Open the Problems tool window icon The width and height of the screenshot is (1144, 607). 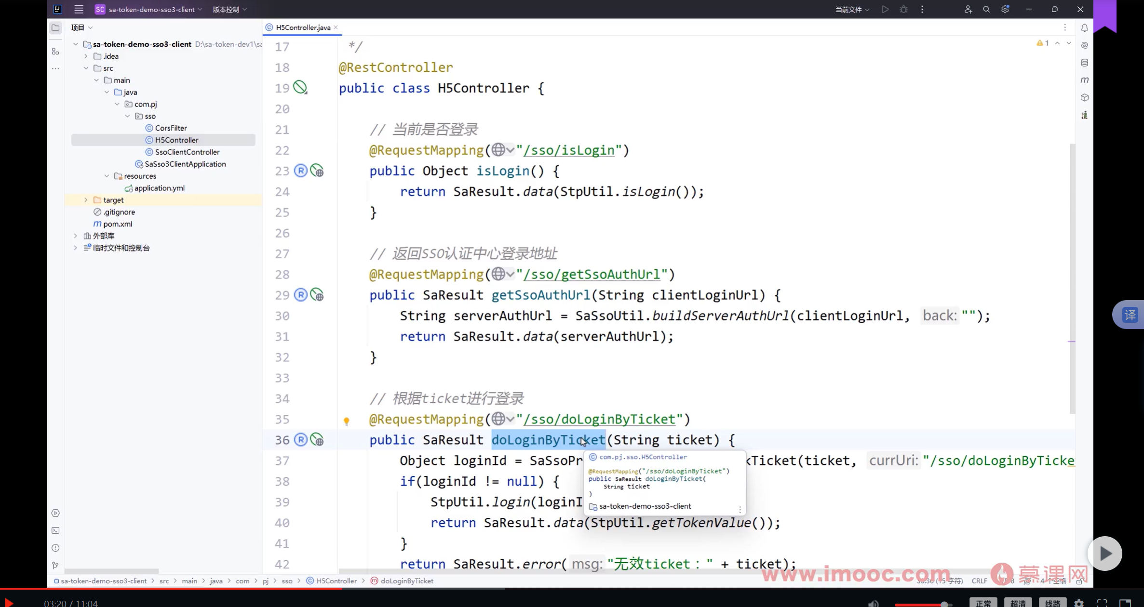pyautogui.click(x=55, y=548)
